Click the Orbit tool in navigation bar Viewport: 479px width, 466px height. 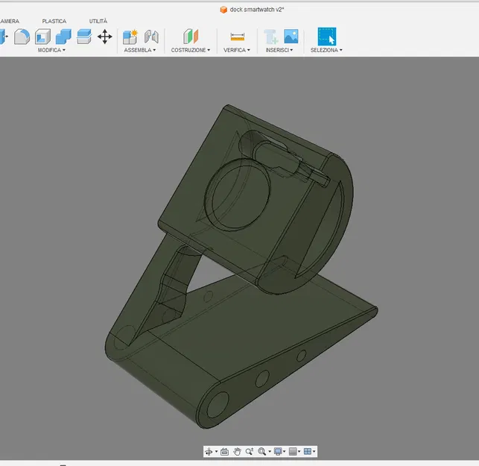[x=209, y=452]
